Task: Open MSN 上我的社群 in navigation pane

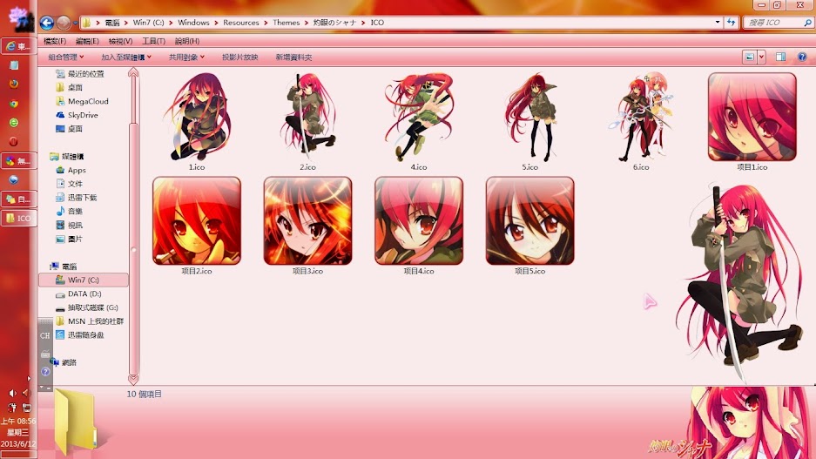Action: click(90, 321)
